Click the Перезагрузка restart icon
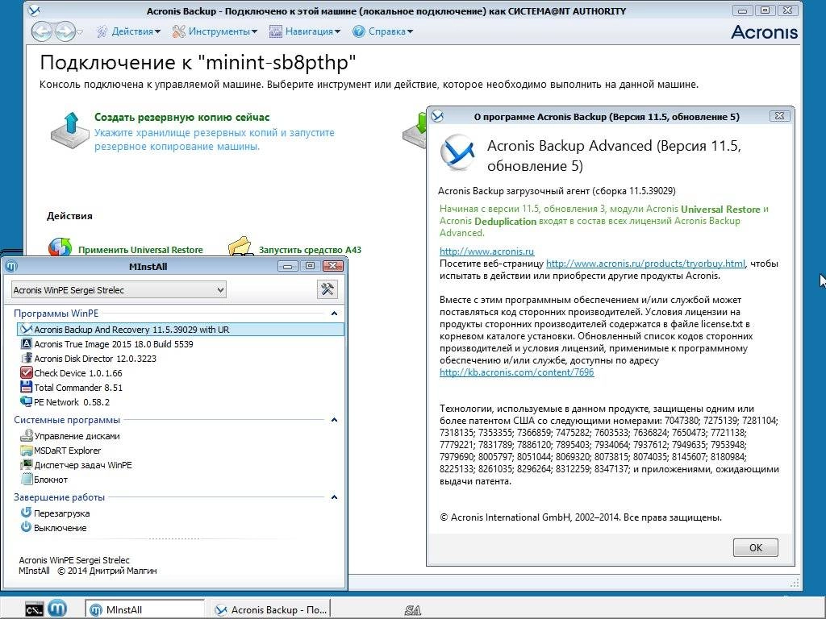 pos(26,513)
